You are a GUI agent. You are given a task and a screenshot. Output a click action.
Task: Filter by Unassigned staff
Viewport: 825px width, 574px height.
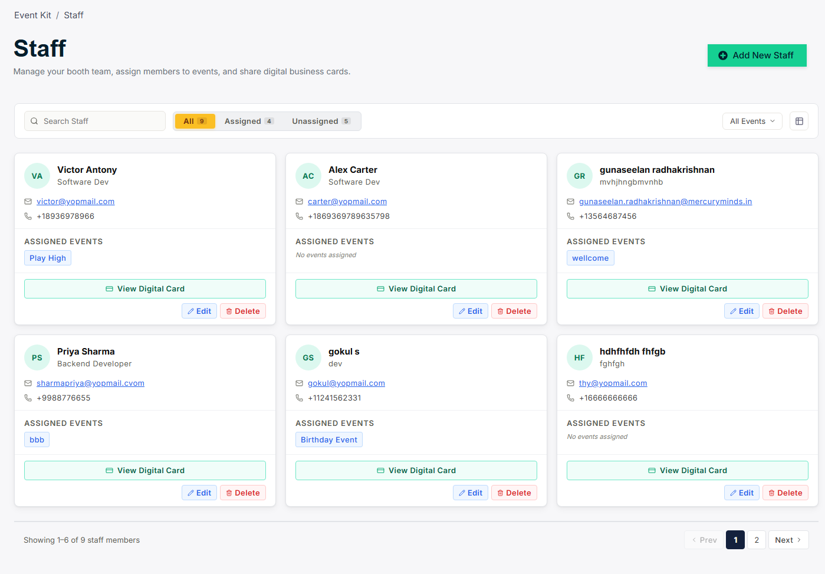point(321,121)
